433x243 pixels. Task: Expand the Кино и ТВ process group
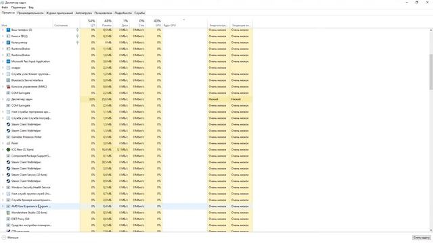point(3,36)
